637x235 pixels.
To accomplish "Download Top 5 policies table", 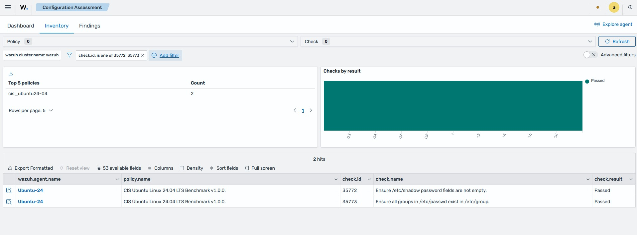I will pos(11,74).
